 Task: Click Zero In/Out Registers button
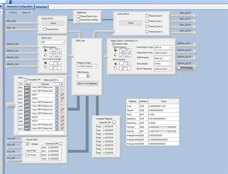coord(87,84)
